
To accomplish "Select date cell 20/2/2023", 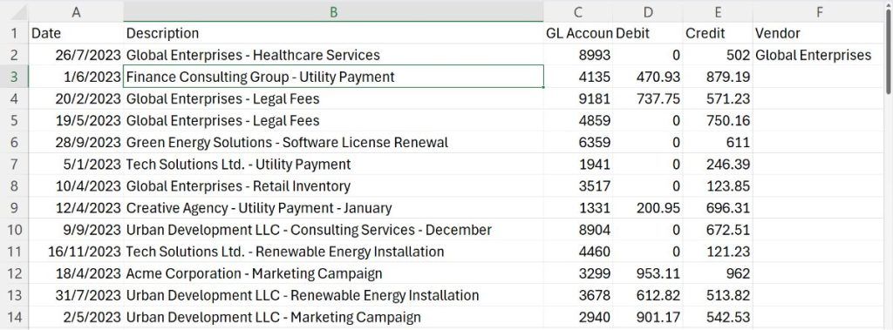I will tap(76, 98).
